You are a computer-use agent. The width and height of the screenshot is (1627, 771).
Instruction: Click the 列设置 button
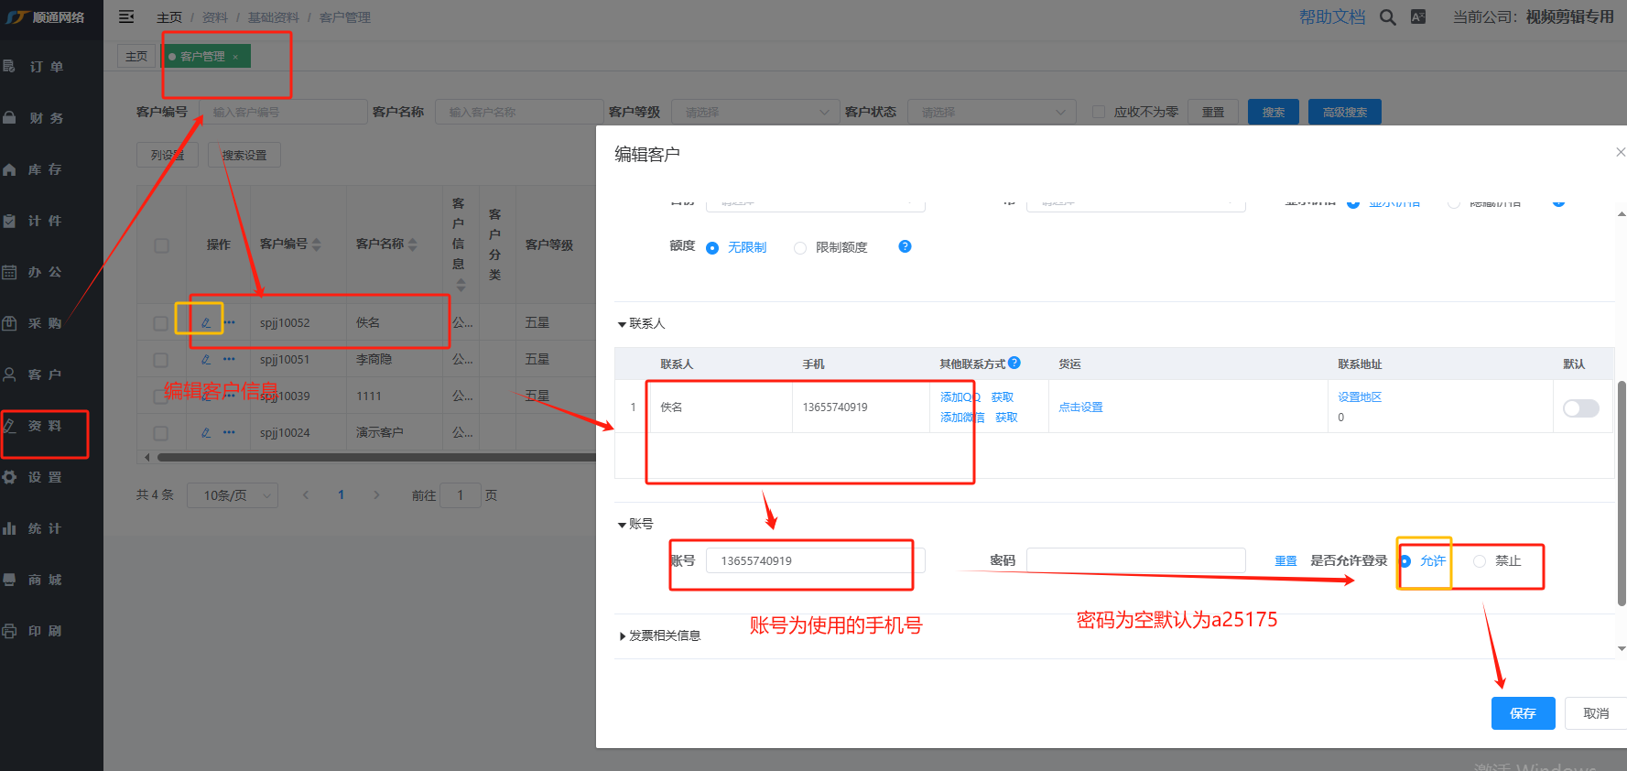(168, 155)
